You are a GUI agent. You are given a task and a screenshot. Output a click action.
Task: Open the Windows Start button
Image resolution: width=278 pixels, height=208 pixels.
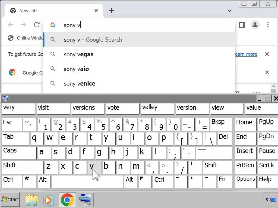click(x=10, y=200)
